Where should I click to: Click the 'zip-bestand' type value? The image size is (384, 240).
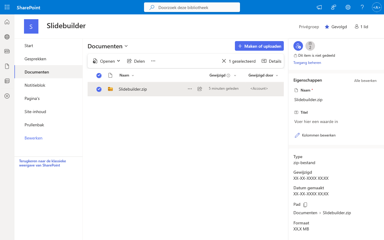coord(304,163)
